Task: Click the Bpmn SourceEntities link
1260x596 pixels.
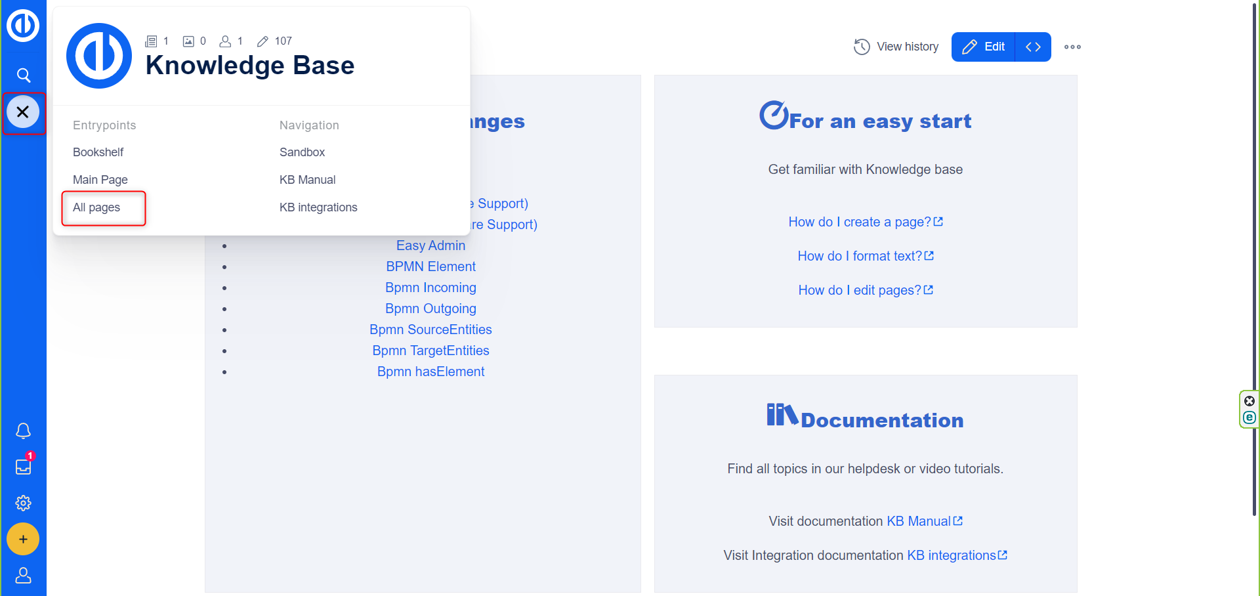Action: pyautogui.click(x=430, y=330)
